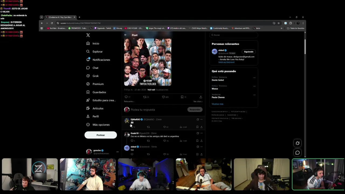Viewport: 345px width, 194px height.
Task: Open Chrome extensions puzzle icon
Action: tap(291, 23)
